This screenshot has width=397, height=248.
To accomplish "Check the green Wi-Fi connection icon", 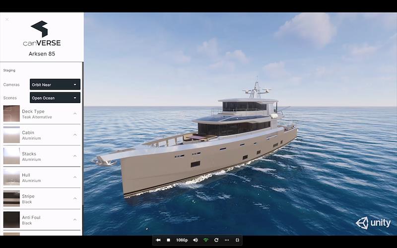I will [x=206, y=240].
